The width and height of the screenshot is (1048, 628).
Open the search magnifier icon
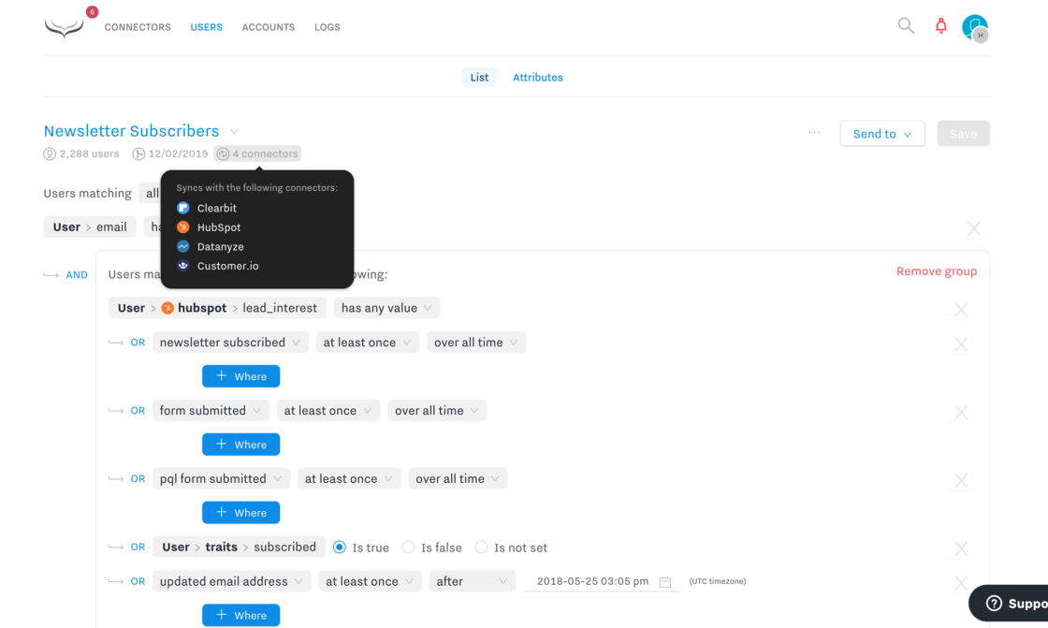(906, 26)
